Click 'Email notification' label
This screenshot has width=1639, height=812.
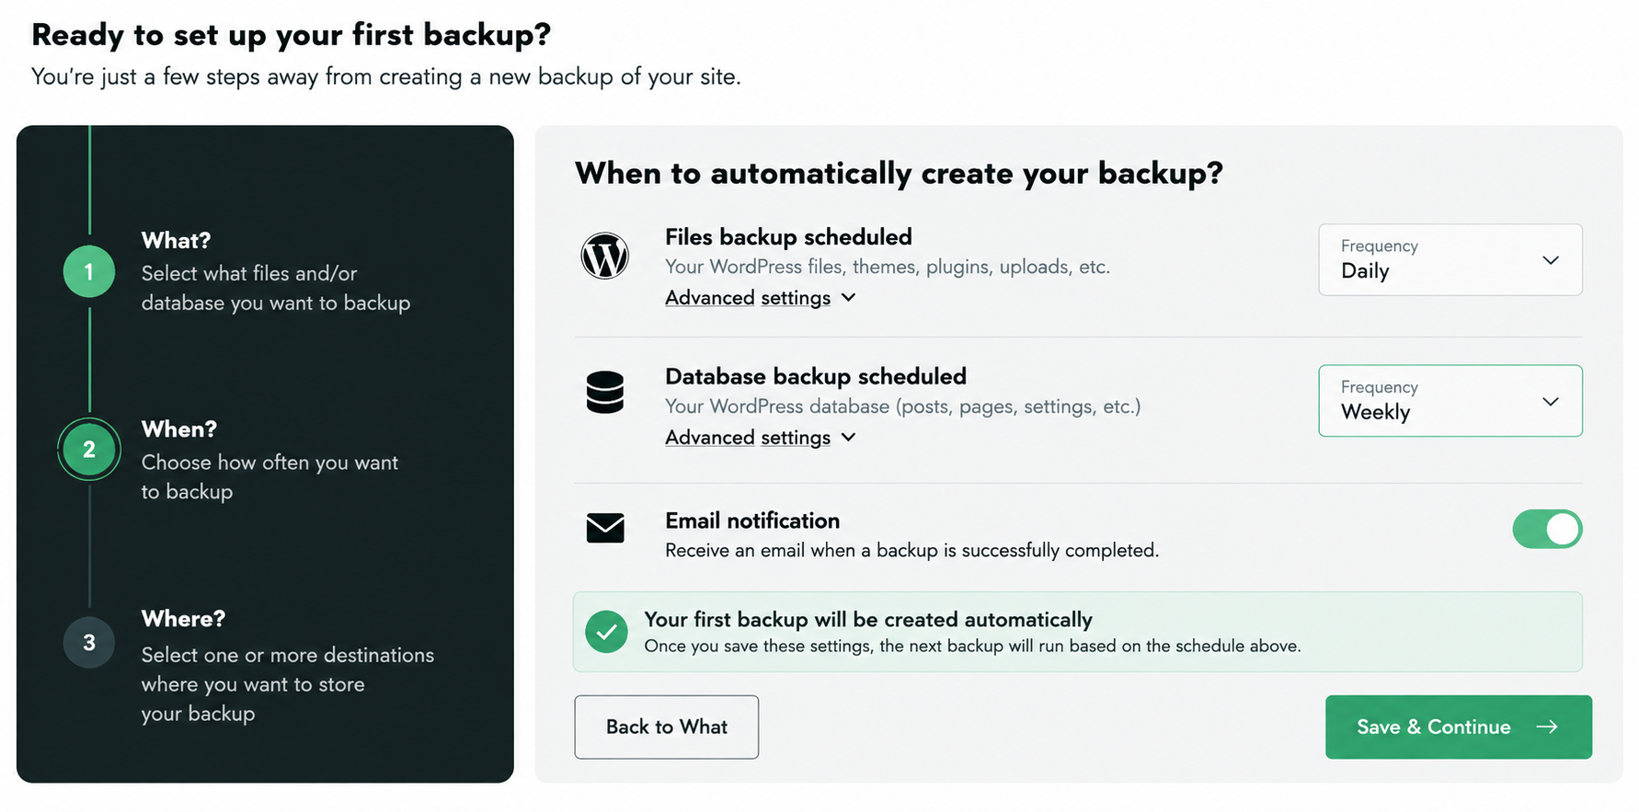click(x=752, y=520)
